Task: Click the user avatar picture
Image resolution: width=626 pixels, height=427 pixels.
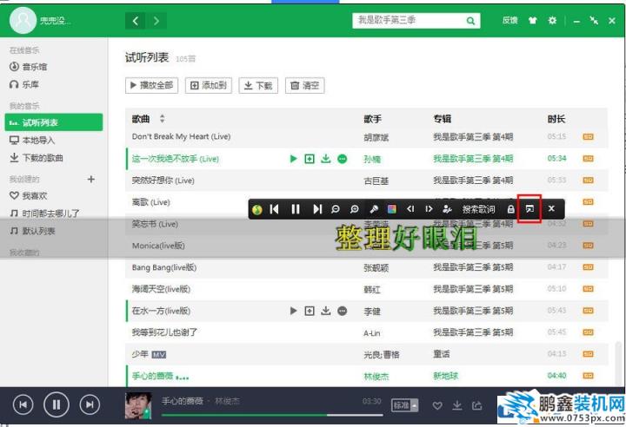Action: click(23, 20)
